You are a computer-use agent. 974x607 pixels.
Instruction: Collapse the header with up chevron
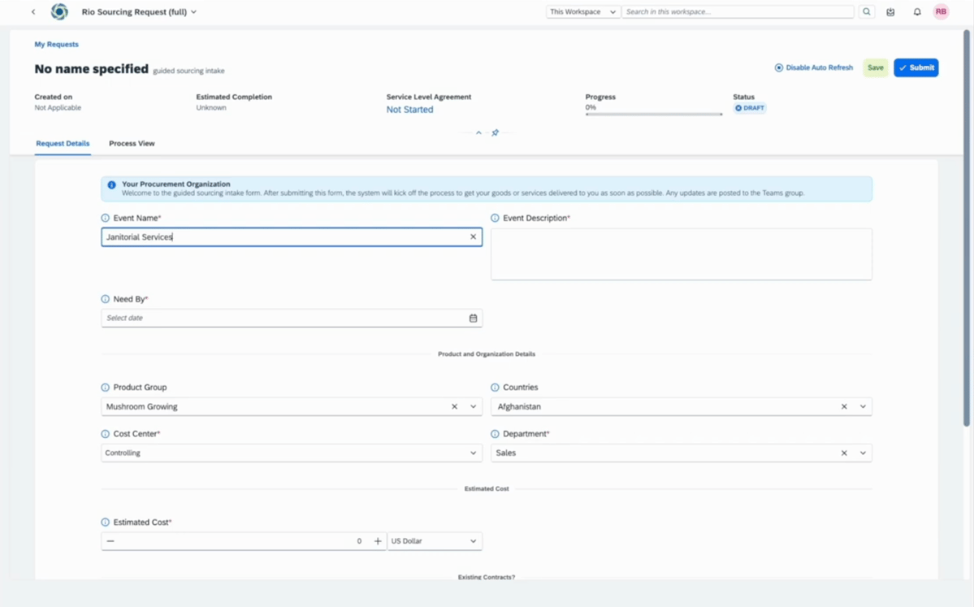point(478,132)
